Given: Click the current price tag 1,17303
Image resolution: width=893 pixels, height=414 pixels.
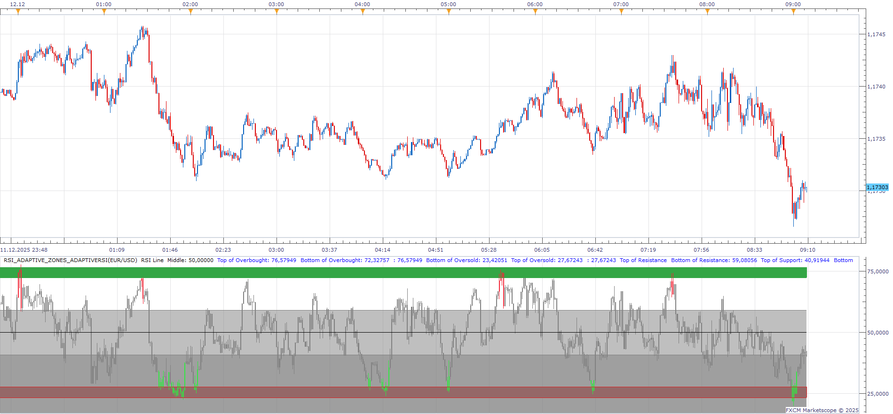Looking at the screenshot, I should [877, 187].
